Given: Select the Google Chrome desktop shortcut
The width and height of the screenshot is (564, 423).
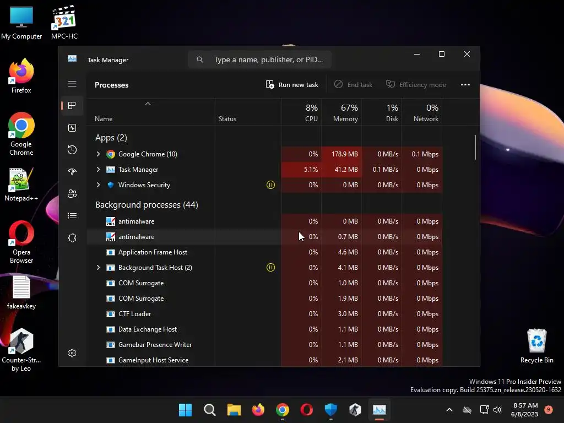Looking at the screenshot, I should [x=21, y=134].
